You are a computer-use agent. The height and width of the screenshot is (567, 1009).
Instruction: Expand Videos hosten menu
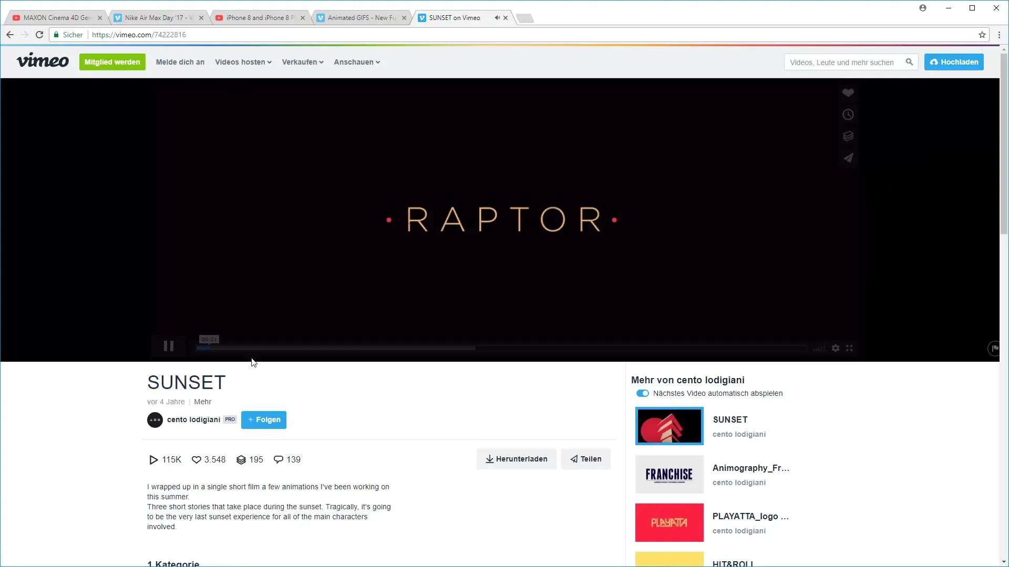(243, 62)
